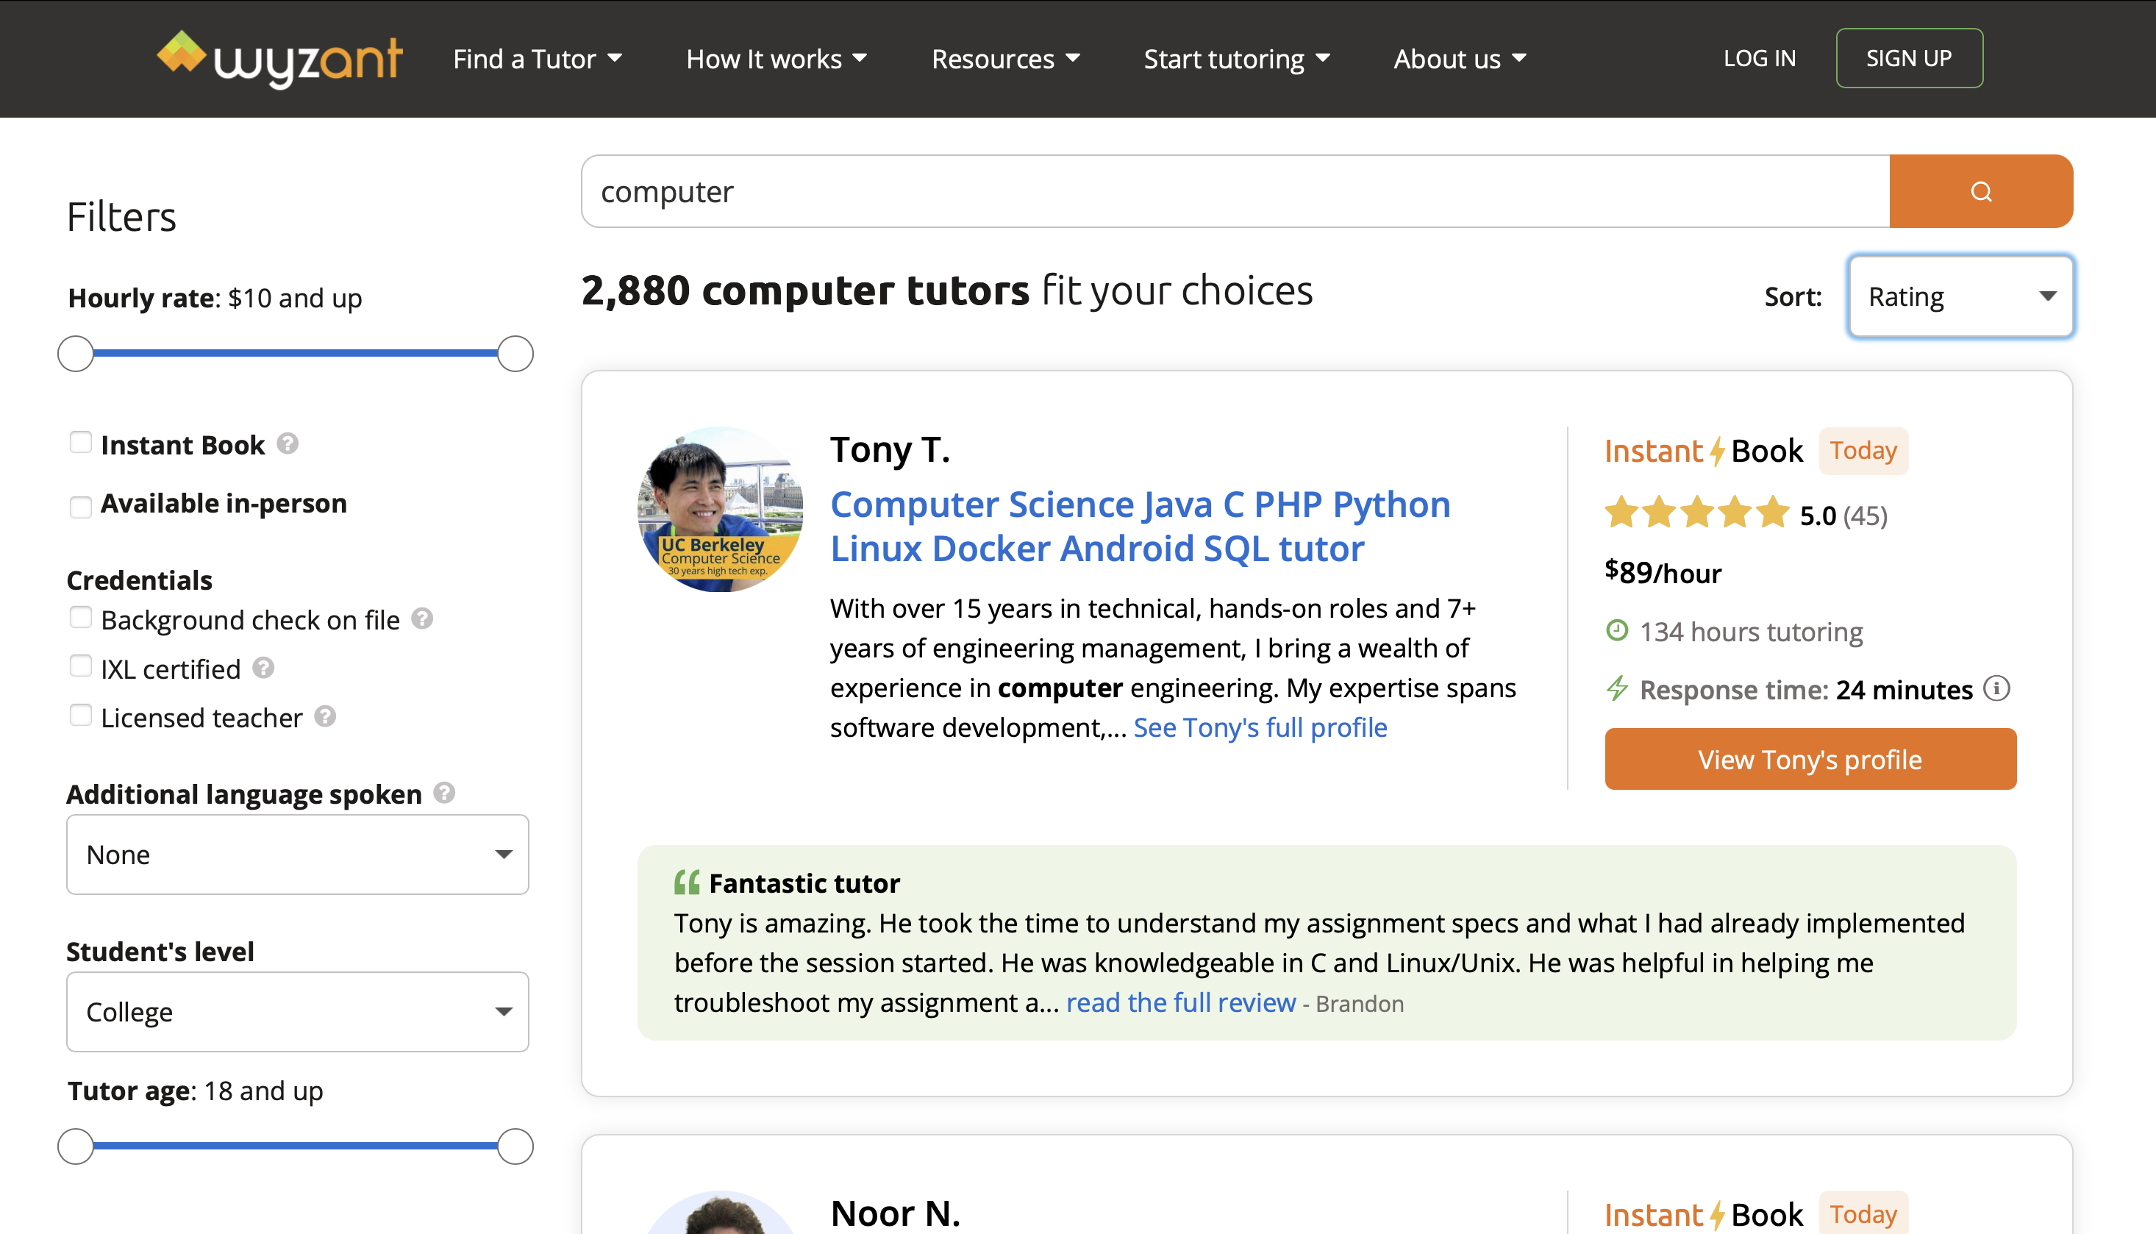Click the search input containing computer

click(1235, 191)
